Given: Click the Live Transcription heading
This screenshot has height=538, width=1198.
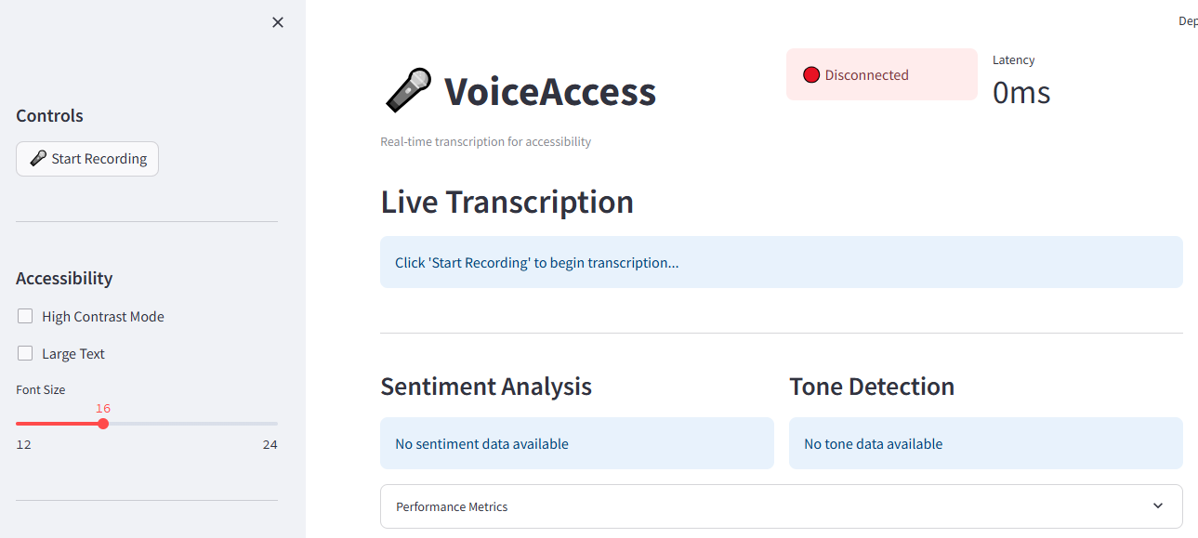Looking at the screenshot, I should (x=507, y=202).
